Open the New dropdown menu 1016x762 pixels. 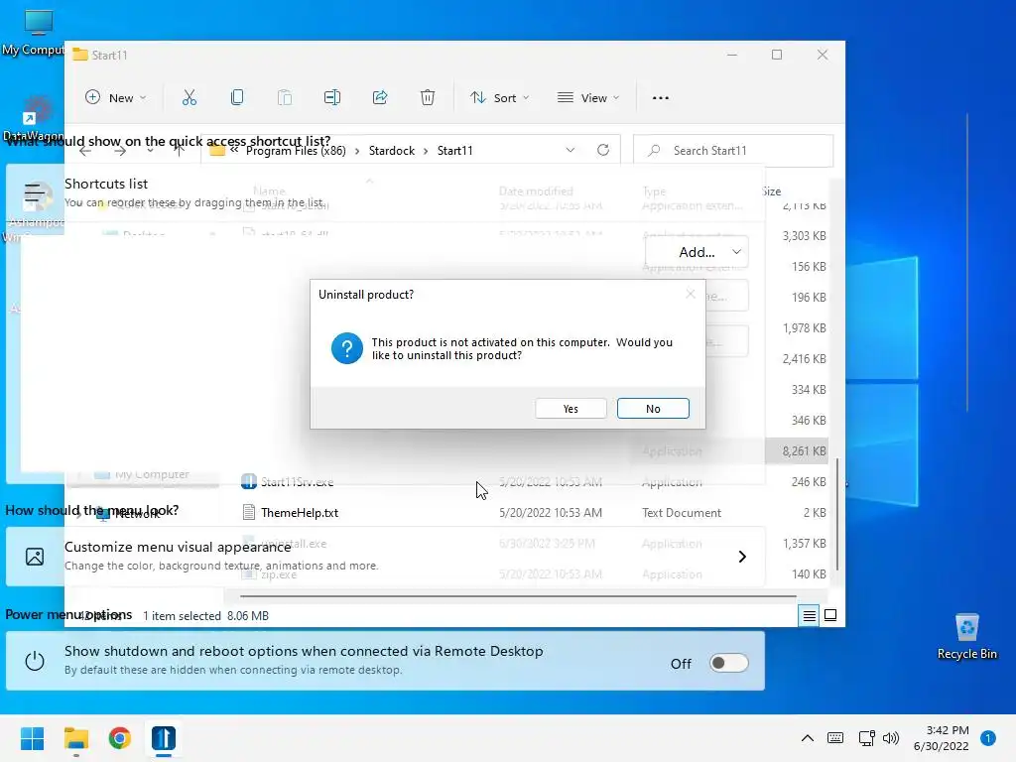tap(116, 98)
